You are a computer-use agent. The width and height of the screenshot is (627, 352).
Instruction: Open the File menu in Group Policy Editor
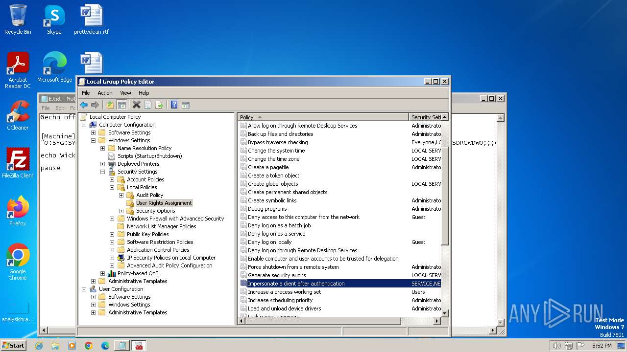(86, 93)
